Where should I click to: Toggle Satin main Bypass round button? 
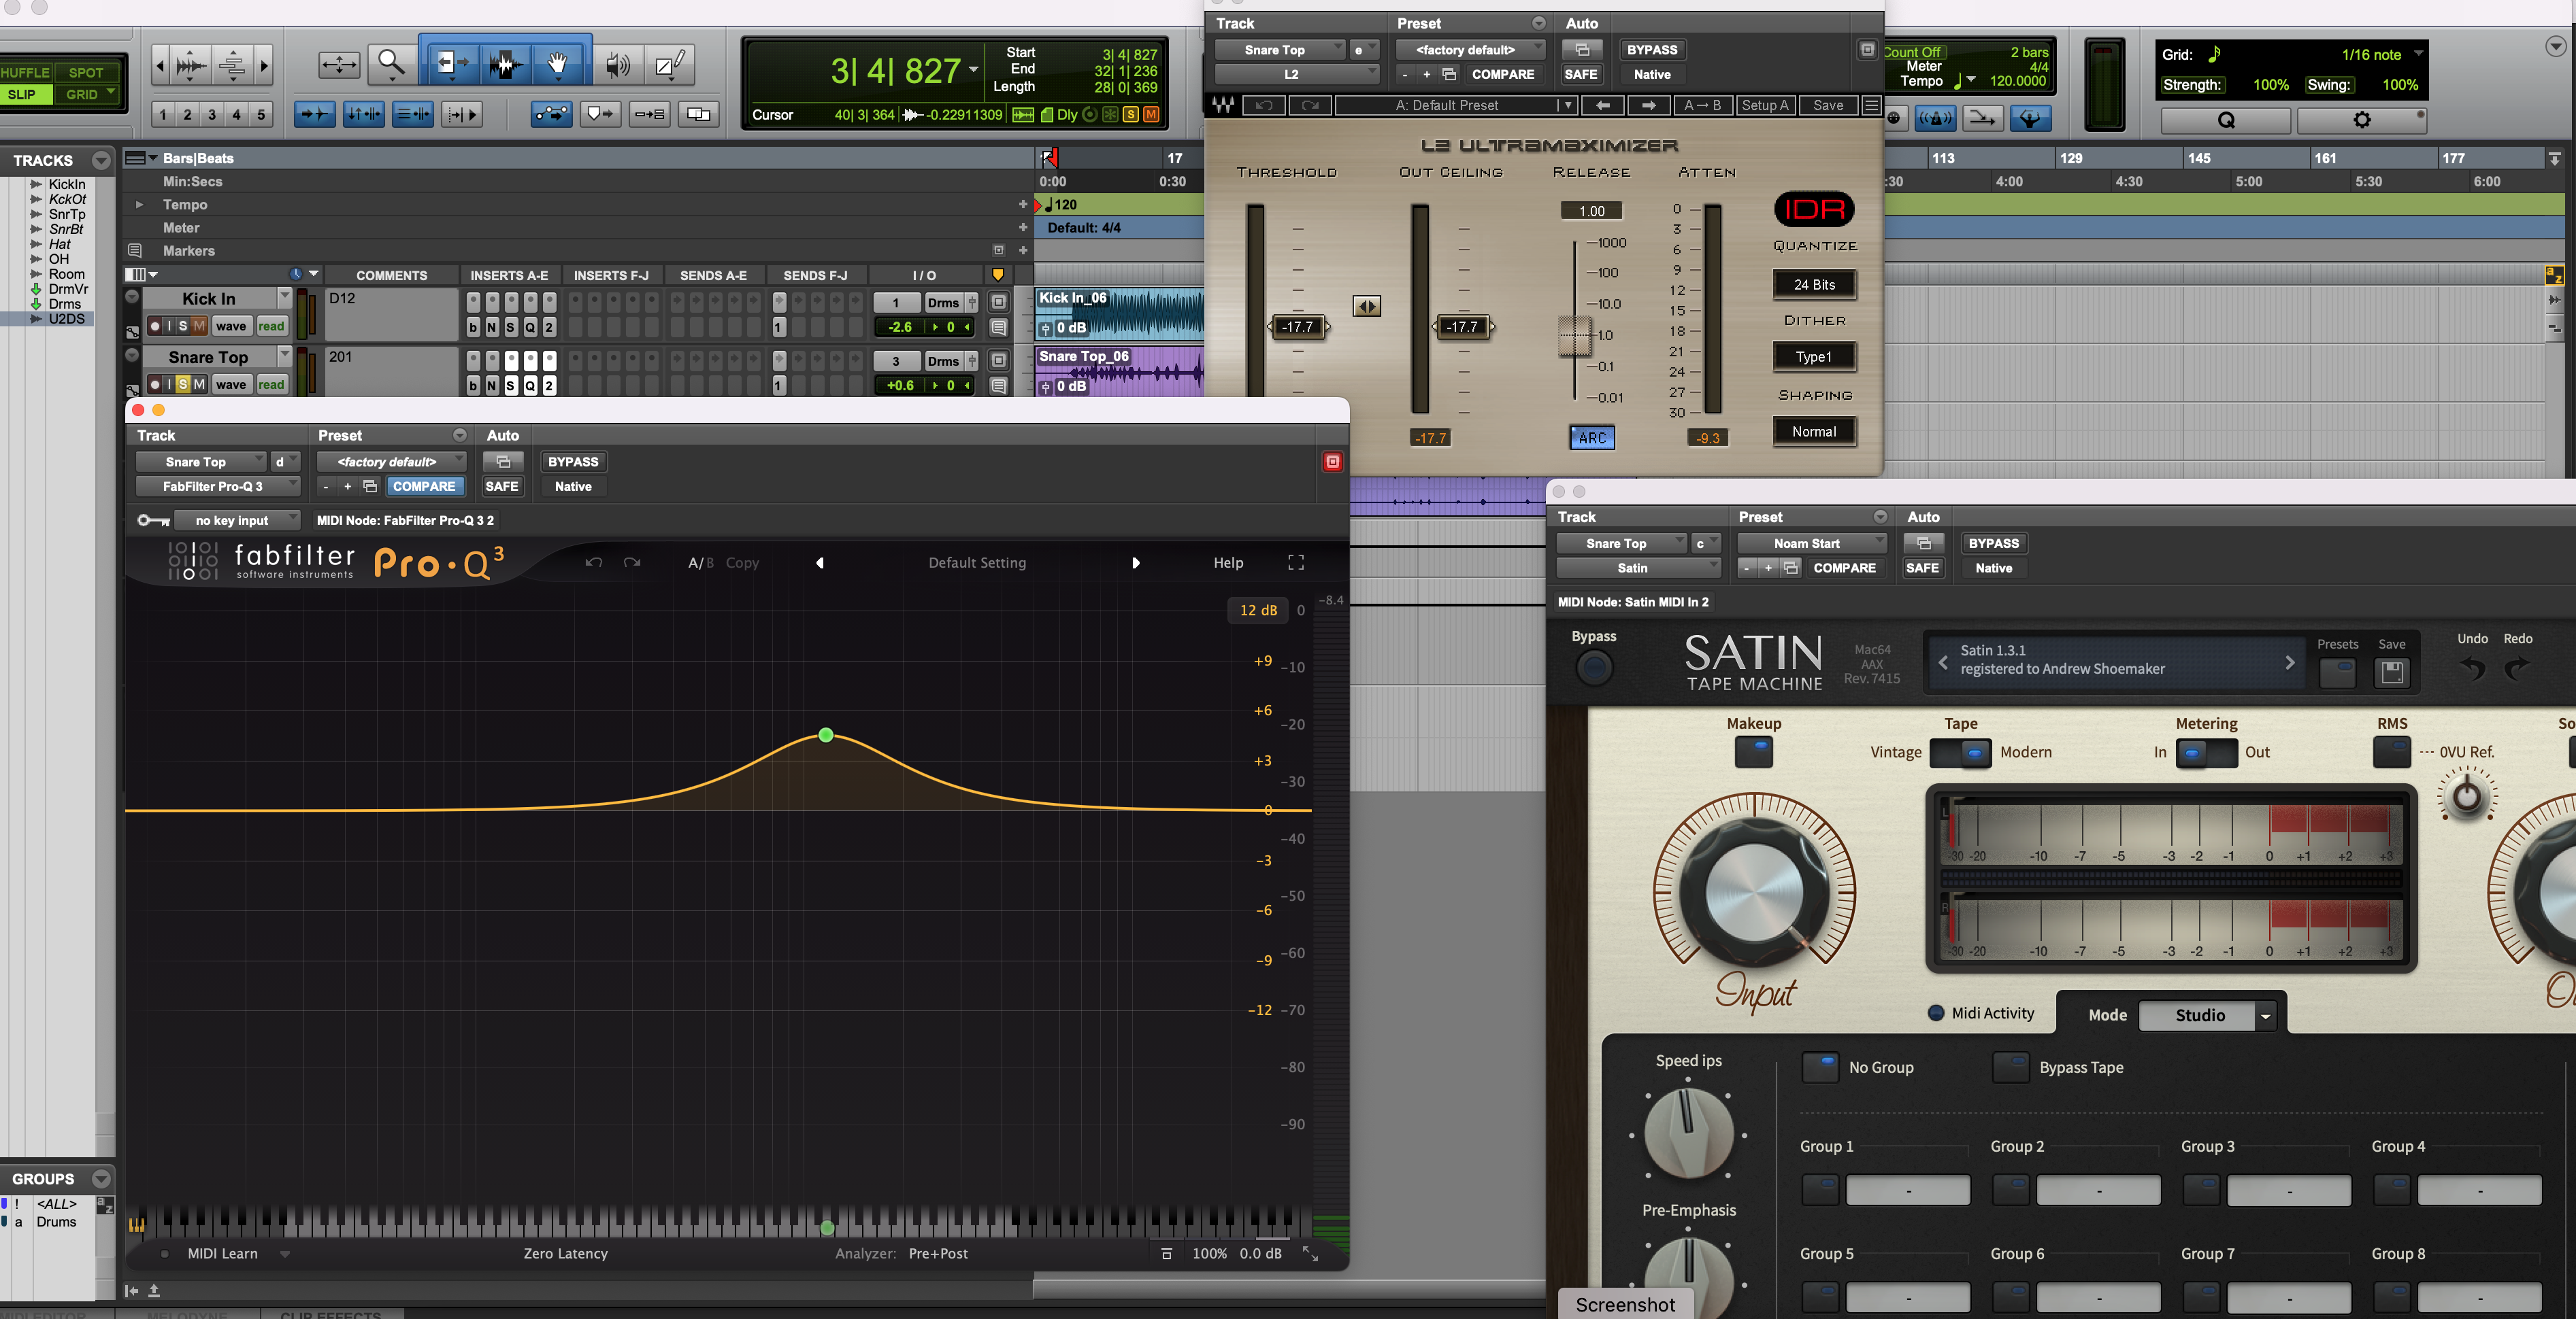tap(1594, 666)
